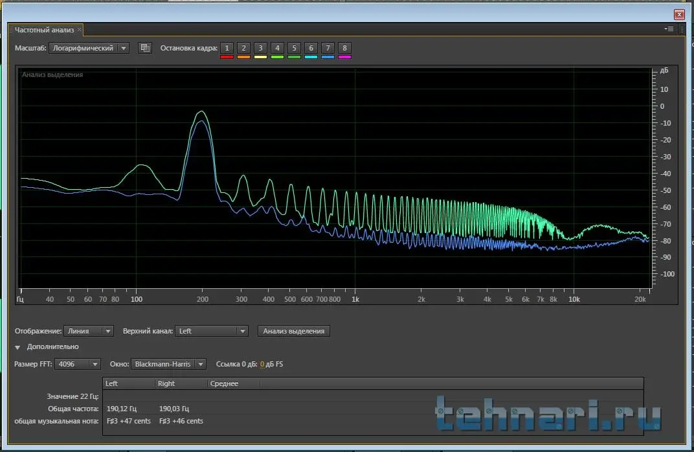Open the Отображение dropdown showing Линия
Image resolution: width=694 pixels, height=452 pixels.
(x=89, y=331)
